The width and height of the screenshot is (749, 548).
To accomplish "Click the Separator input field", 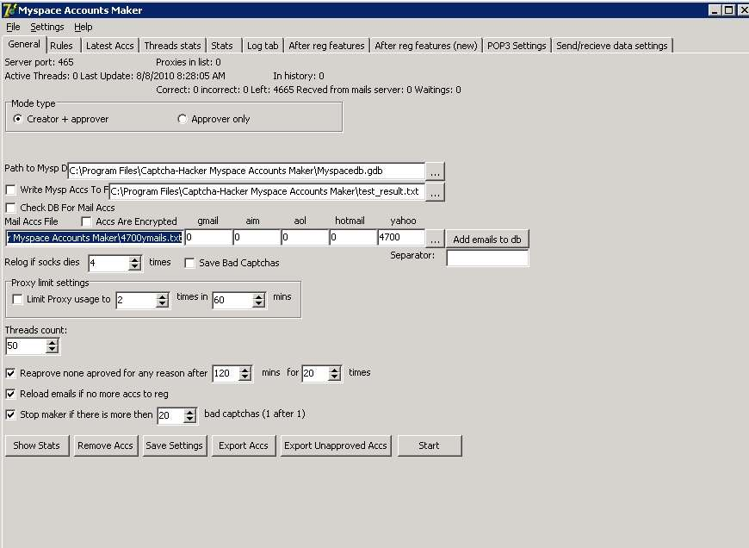I will point(487,258).
